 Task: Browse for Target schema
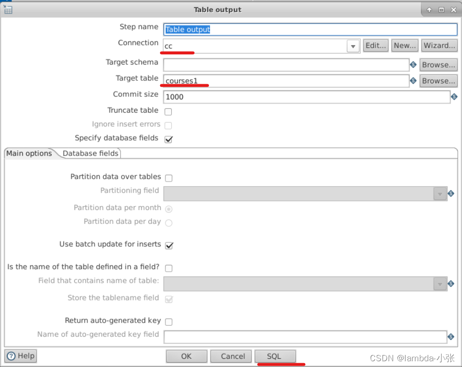click(x=438, y=65)
